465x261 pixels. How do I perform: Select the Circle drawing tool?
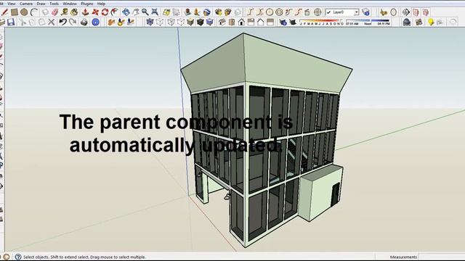[24, 12]
